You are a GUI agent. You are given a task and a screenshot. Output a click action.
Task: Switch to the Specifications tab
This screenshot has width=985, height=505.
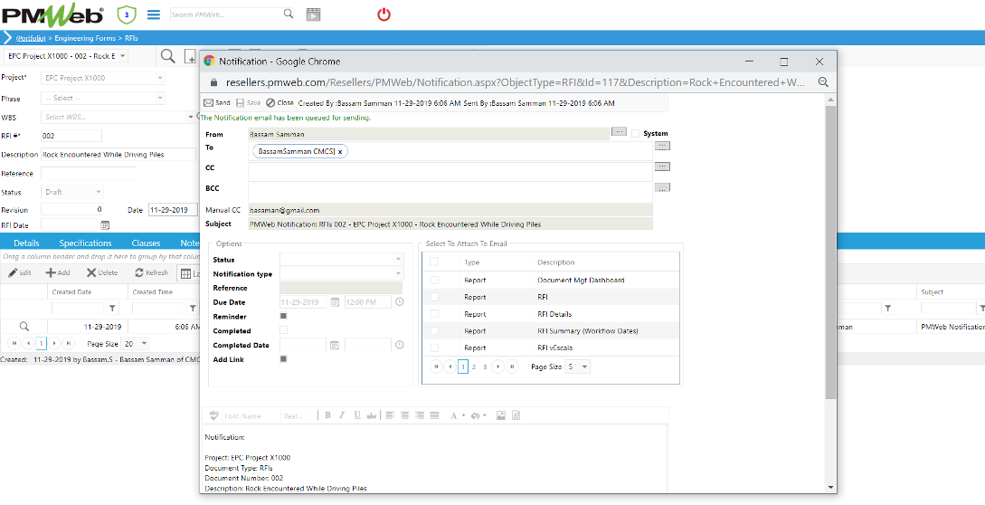85,243
